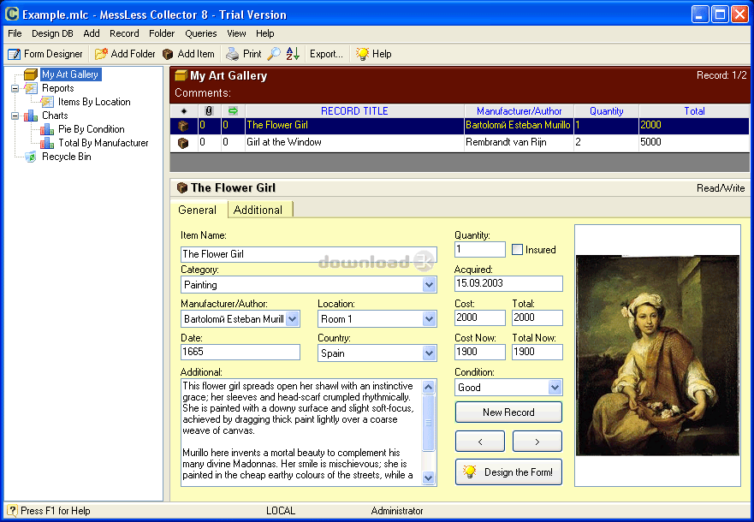This screenshot has height=522, width=754.
Task: Open the View menu
Action: 236,33
